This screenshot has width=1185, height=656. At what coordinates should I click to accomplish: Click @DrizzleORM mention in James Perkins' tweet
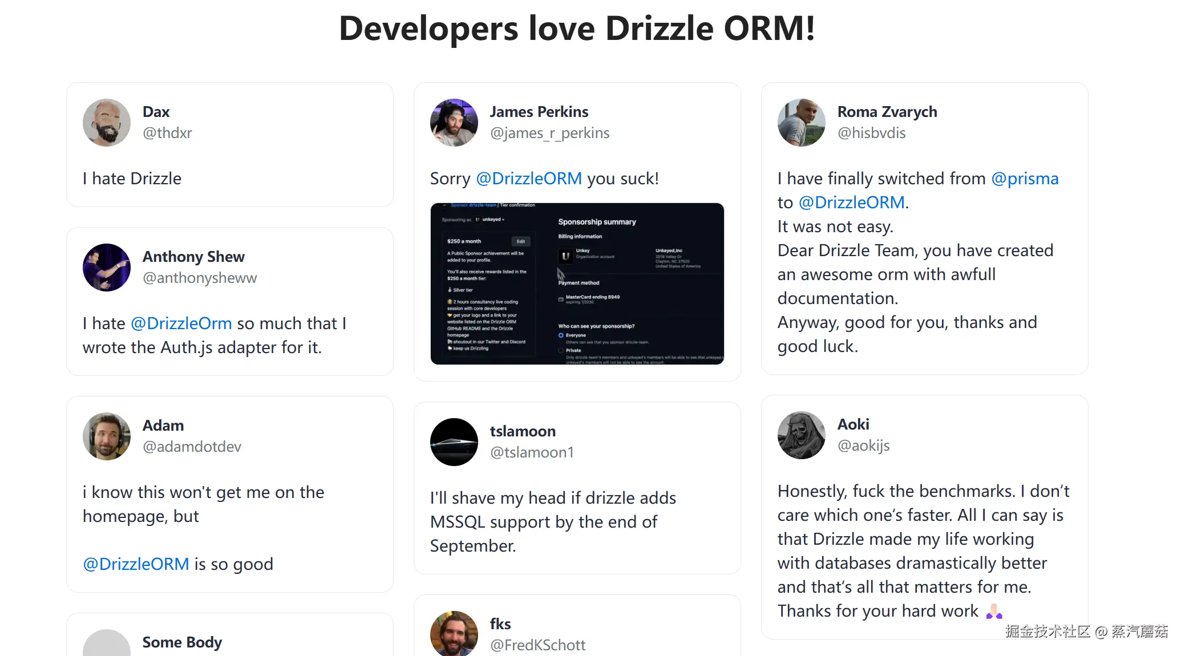click(528, 179)
